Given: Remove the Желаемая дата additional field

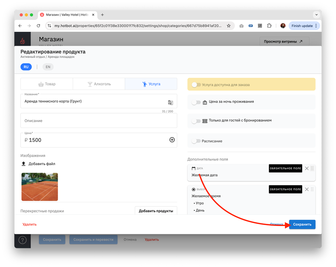Looking at the screenshot, I should (x=307, y=168).
